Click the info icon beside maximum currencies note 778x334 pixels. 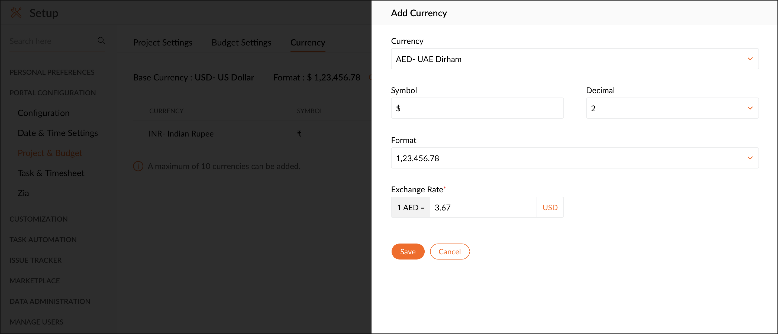click(138, 166)
